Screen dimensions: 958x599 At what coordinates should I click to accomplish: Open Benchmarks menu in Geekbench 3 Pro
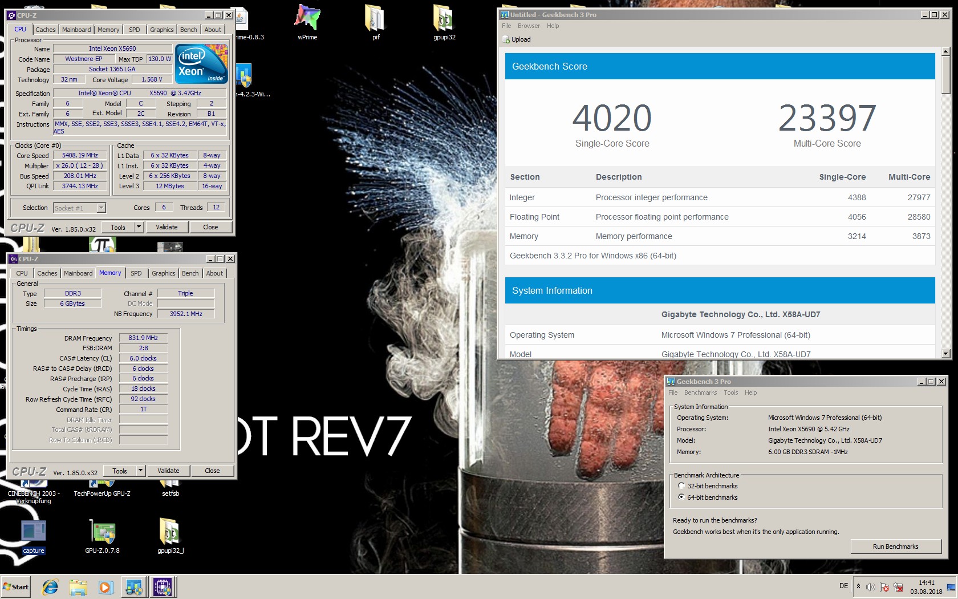[700, 392]
